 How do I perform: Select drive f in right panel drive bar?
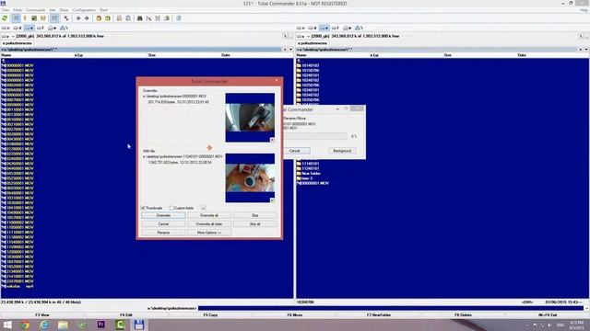pos(336,28)
